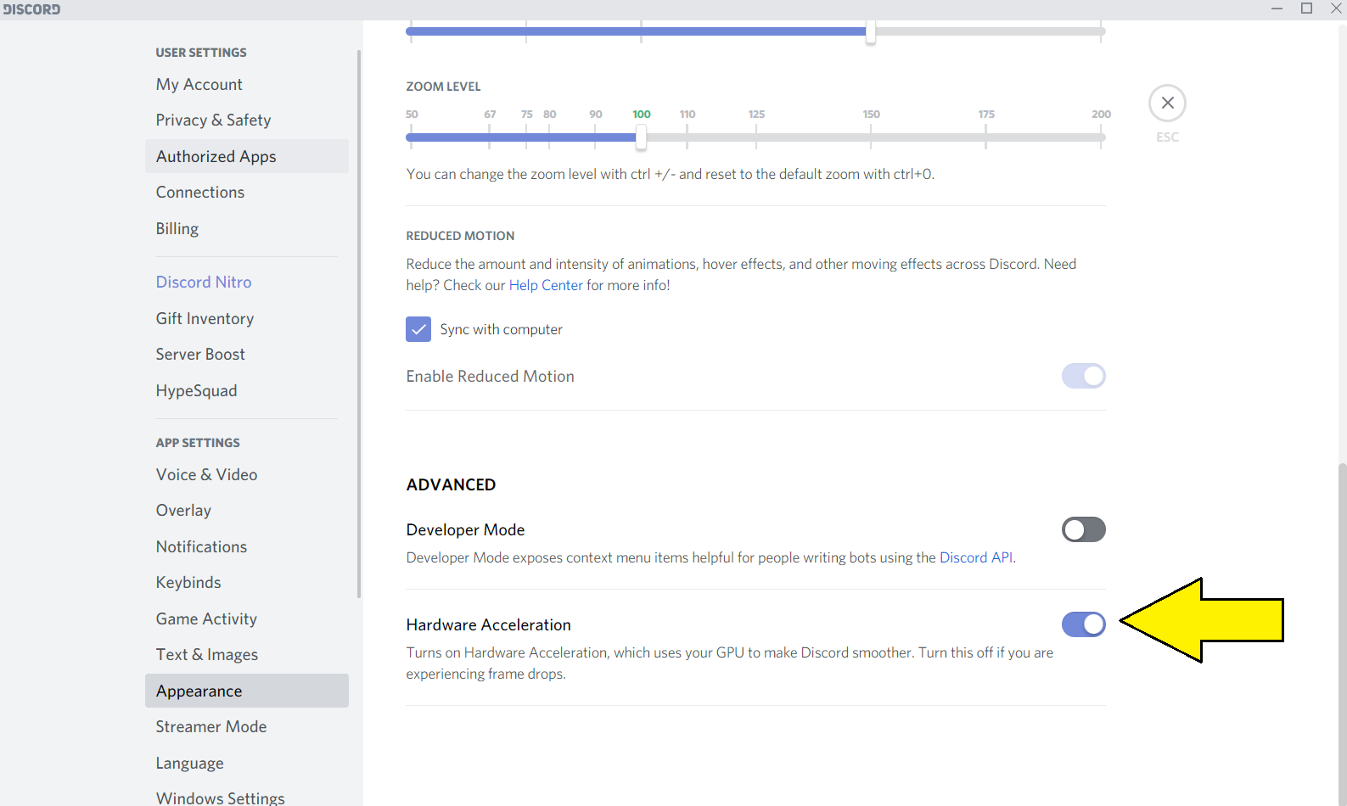1347x806 pixels.
Task: Open Notifications settings
Action: 247,546
